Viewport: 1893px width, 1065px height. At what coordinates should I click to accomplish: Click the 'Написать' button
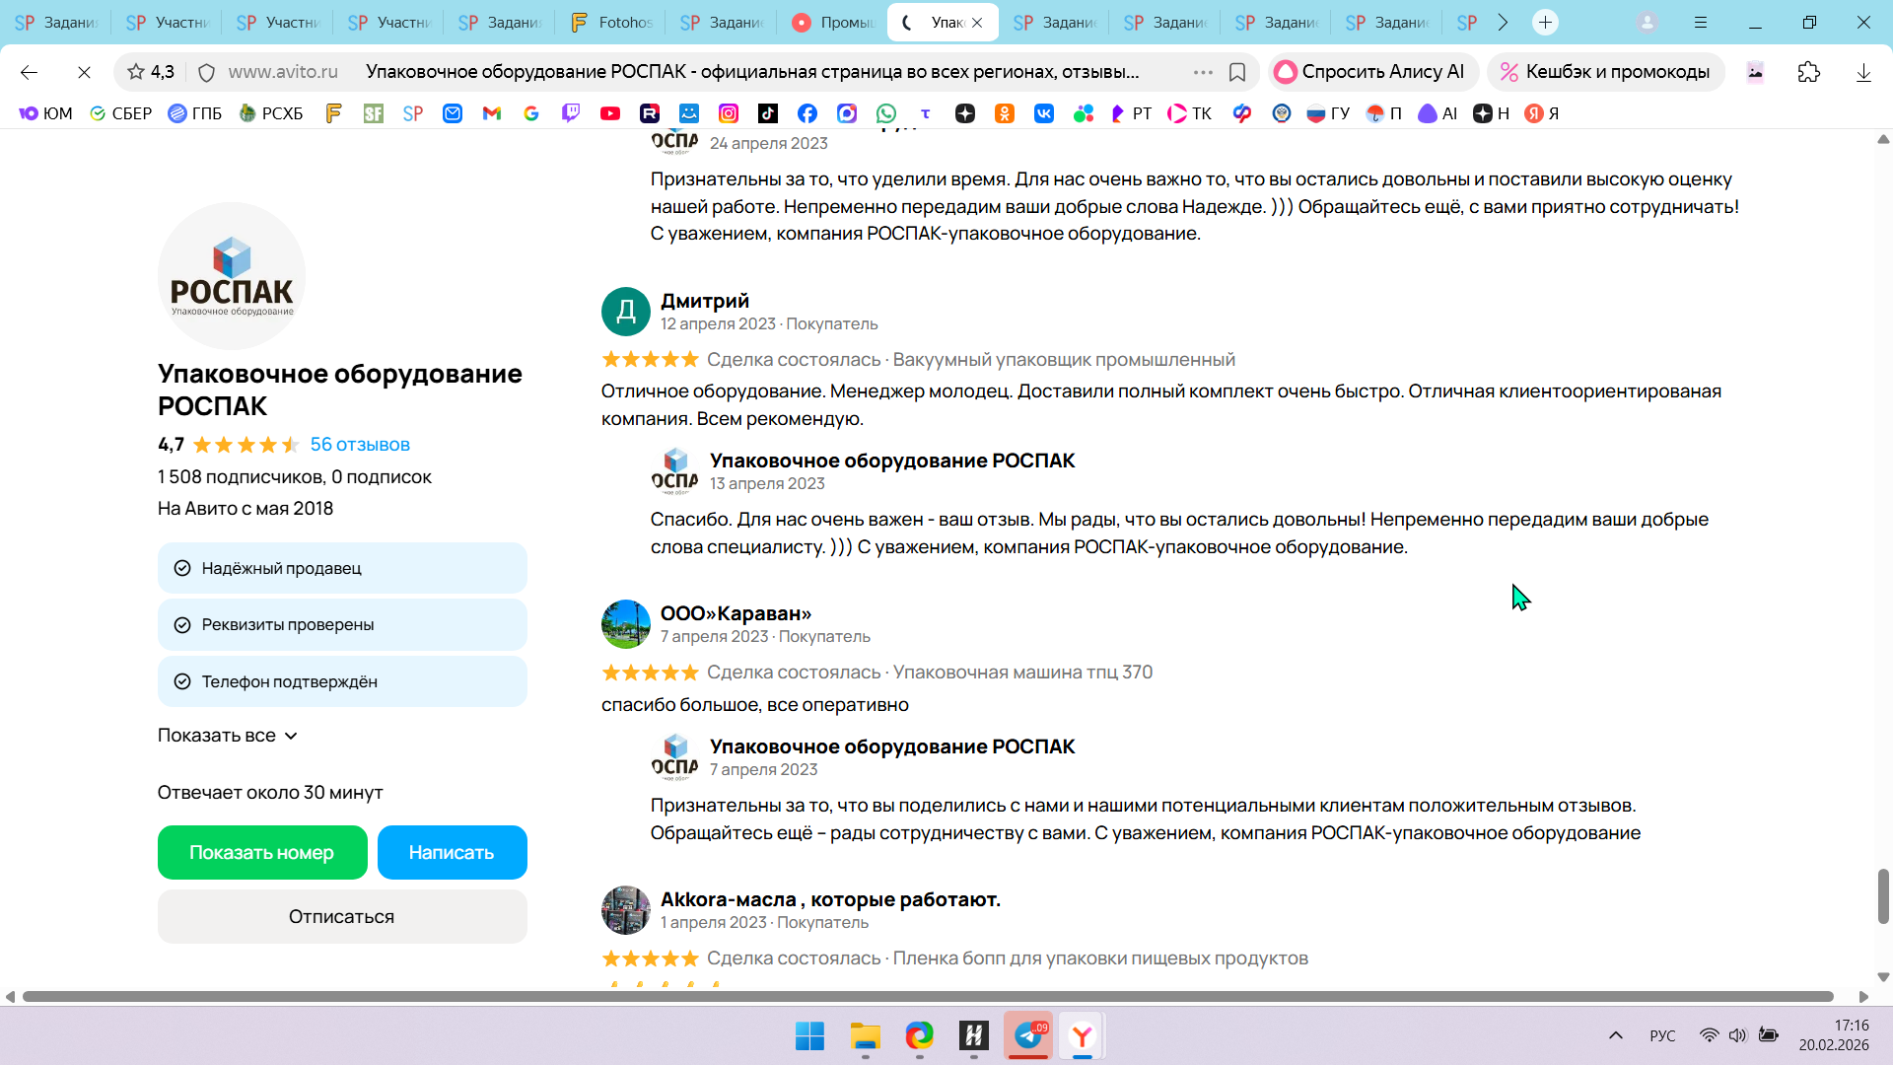coord(452,852)
